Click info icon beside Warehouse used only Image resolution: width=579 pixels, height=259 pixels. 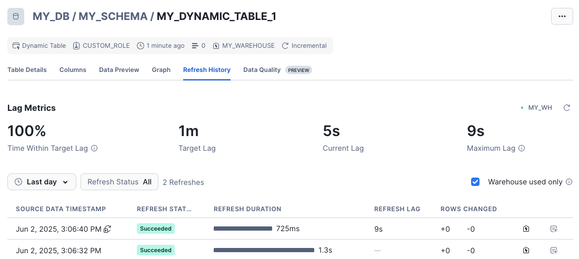click(x=568, y=182)
